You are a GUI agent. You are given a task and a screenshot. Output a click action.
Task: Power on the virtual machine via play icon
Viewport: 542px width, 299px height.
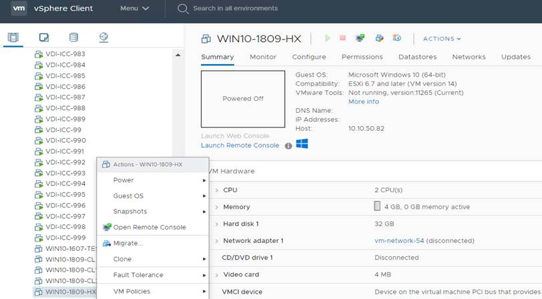tap(327, 38)
